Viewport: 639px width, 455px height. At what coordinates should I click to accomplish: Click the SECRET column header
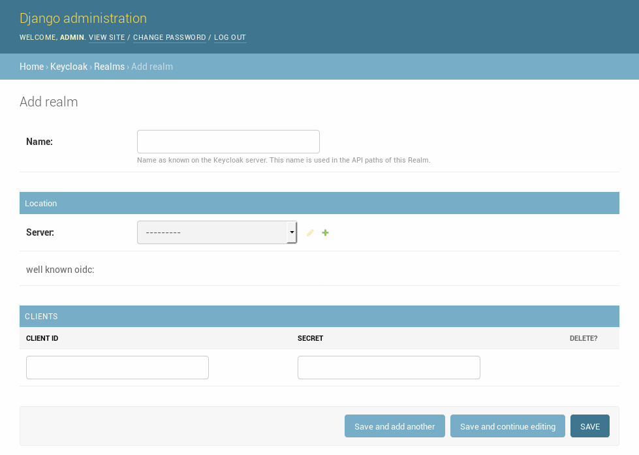pos(310,338)
